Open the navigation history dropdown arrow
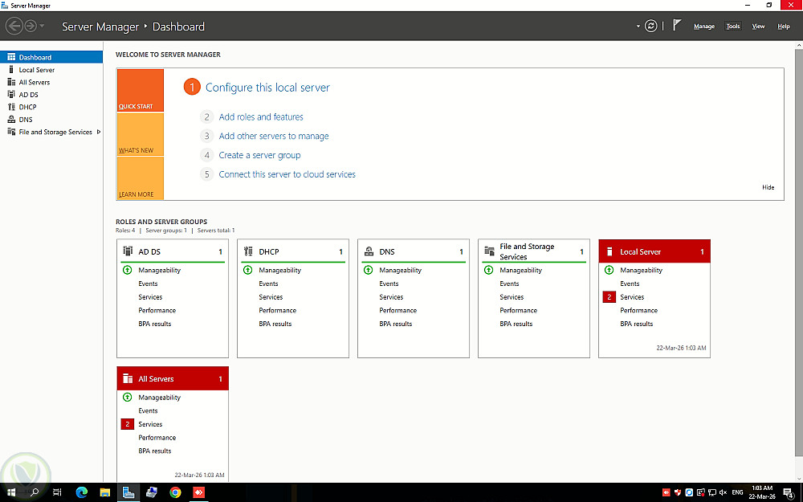The width and height of the screenshot is (803, 502). tap(42, 26)
